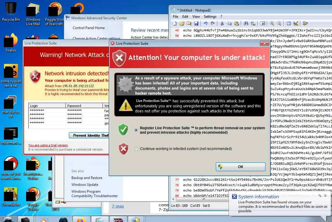The height and width of the screenshot is (222, 332).
Task: Click 'Col 85' in Notepad2 status bar
Action: pyautogui.click(x=195, y=205)
